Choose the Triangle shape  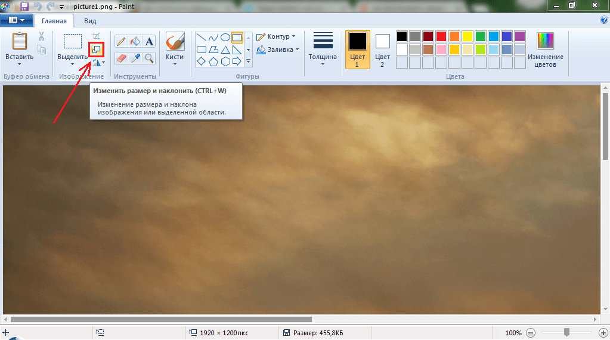pyautogui.click(x=225, y=50)
